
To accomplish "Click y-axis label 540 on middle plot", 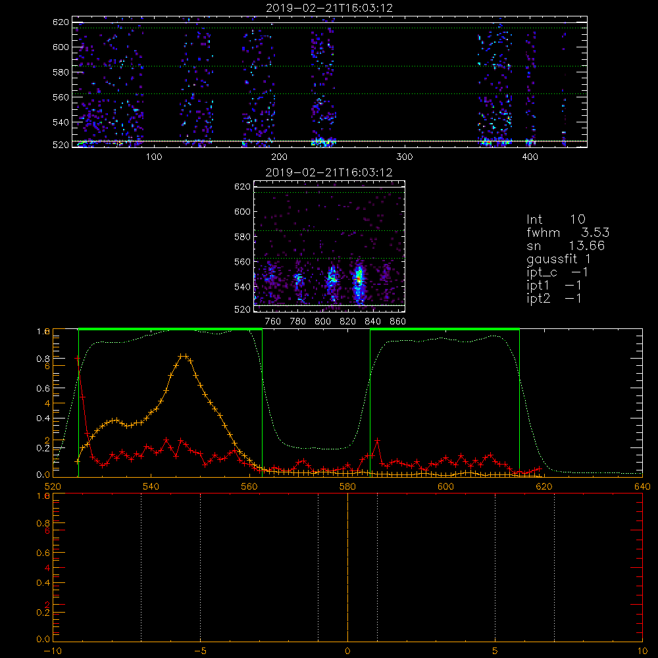I will pos(243,287).
